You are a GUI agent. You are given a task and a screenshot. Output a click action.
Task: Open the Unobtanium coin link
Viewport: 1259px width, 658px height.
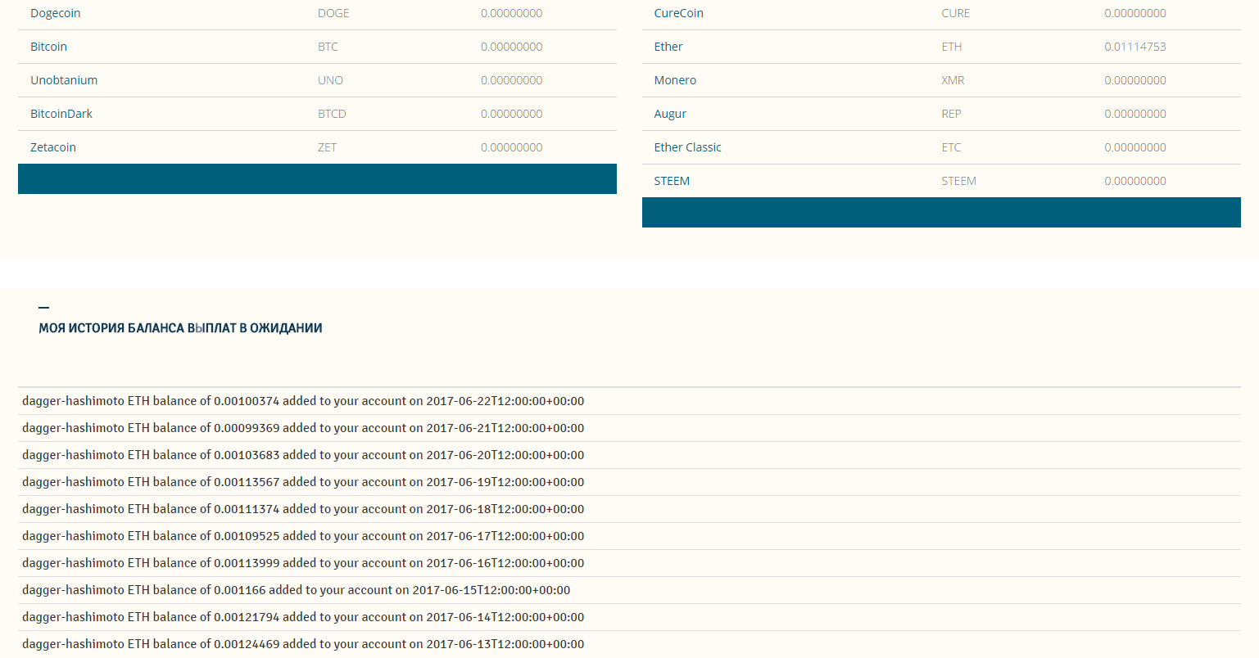(x=64, y=80)
